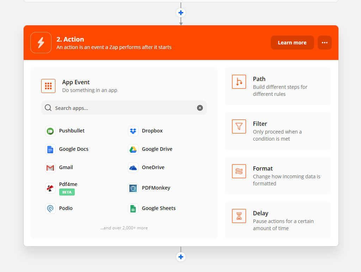Viewport: 361px width, 272px height.
Task: Select Format to change incoming data
Action: click(x=277, y=176)
